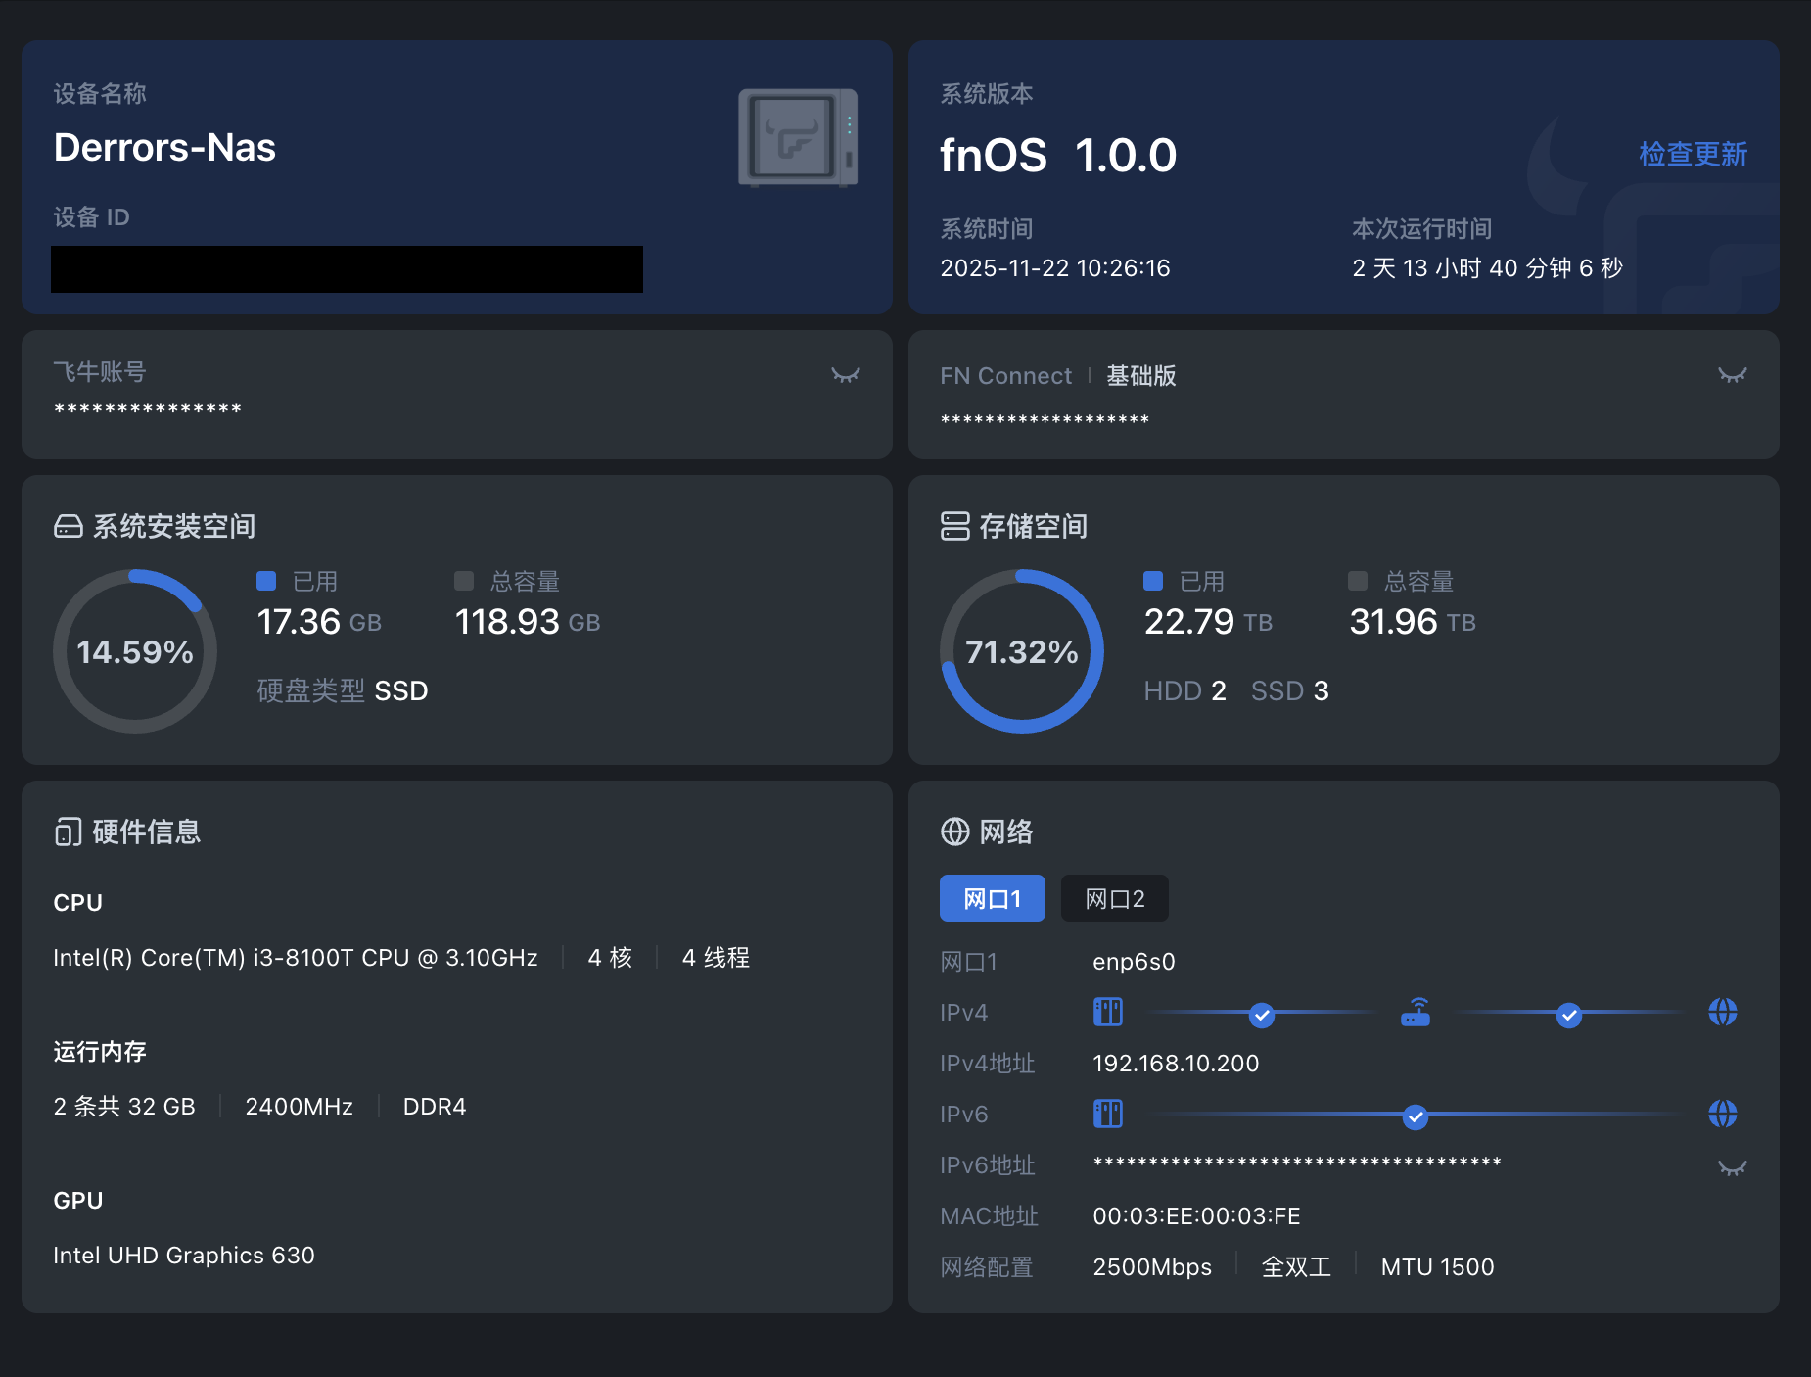Viewport: 1811px width, 1377px height.
Task: Click the 检查更新 link
Action: tap(1693, 155)
